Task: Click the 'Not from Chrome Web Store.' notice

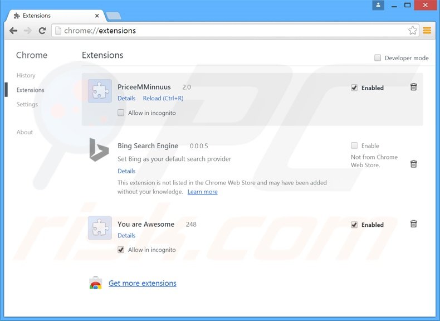Action: (x=374, y=161)
